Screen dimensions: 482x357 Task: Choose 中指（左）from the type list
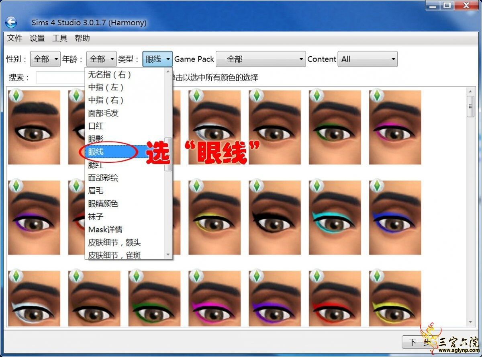coord(125,87)
